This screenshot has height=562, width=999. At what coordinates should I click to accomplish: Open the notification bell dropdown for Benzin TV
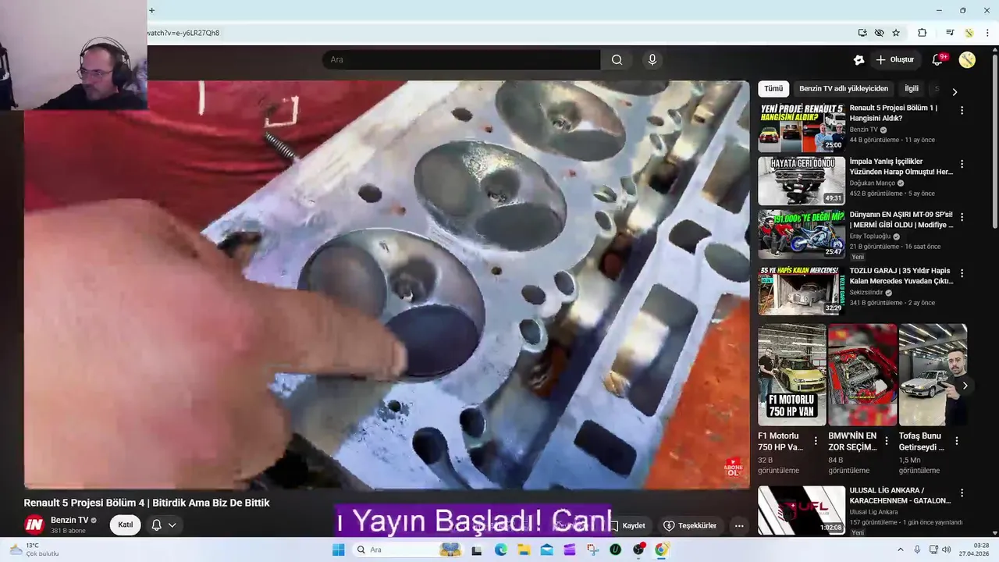pos(164,525)
